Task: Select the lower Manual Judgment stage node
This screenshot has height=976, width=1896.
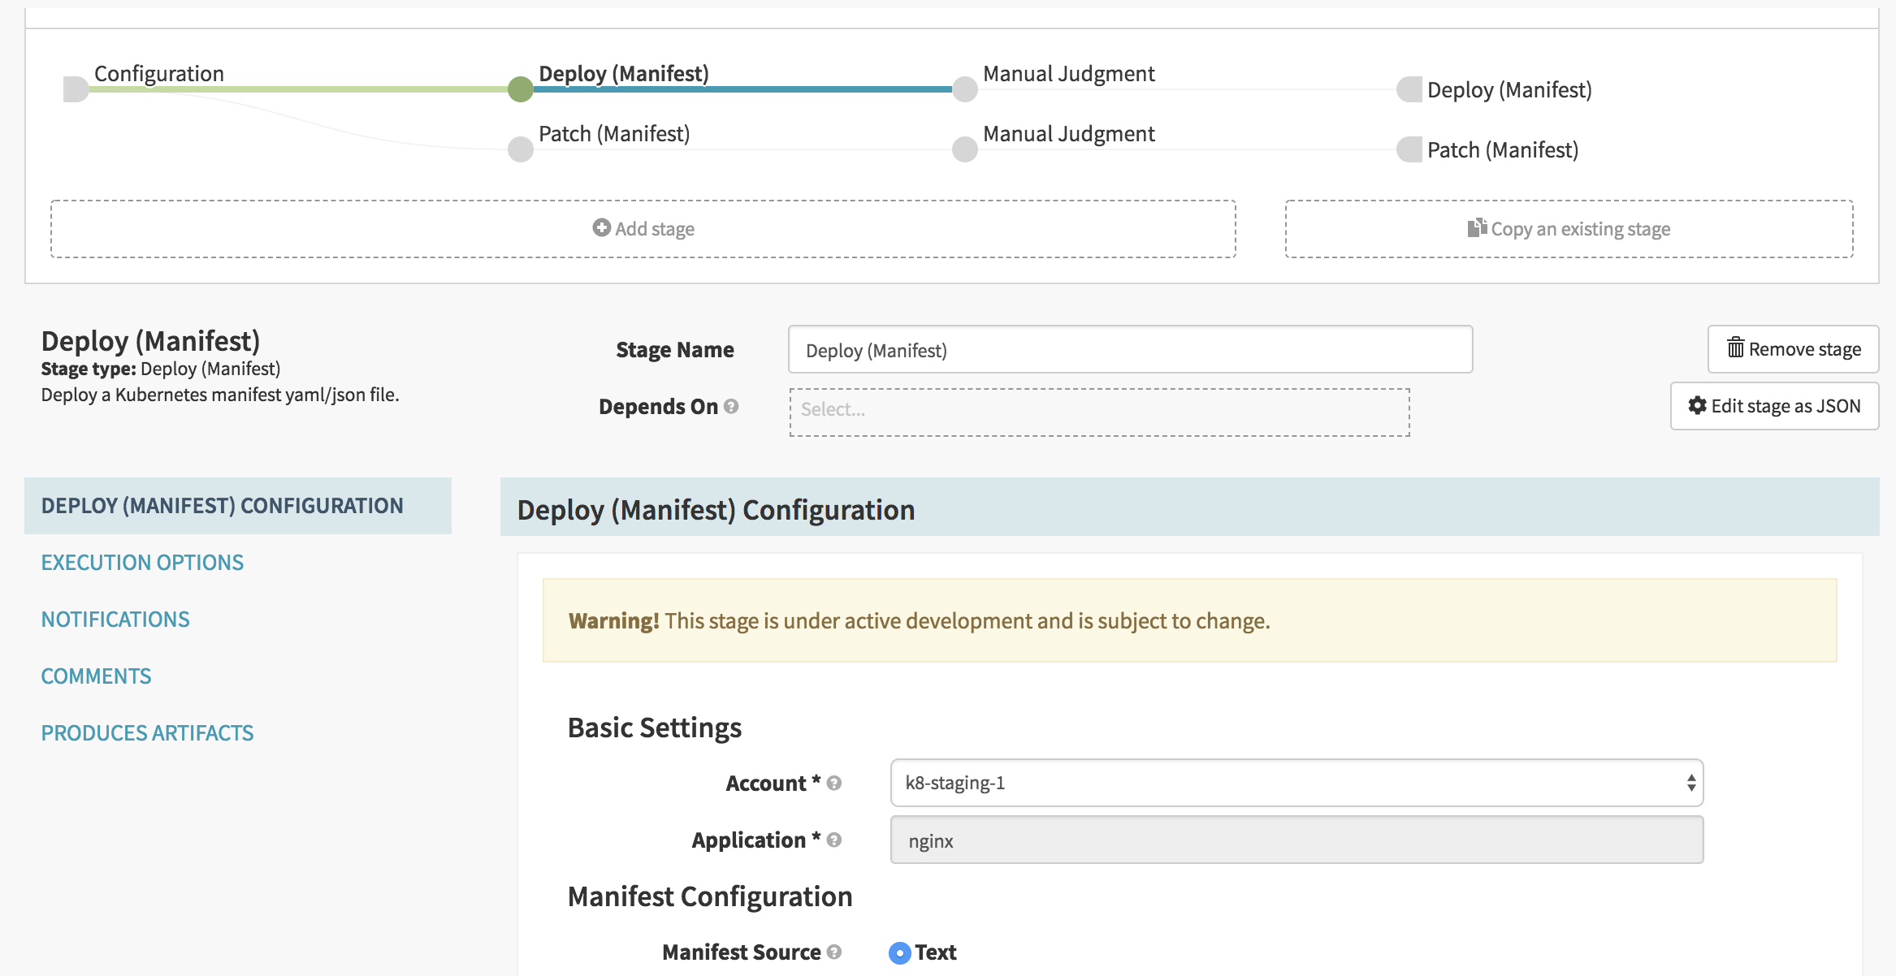Action: click(x=965, y=149)
